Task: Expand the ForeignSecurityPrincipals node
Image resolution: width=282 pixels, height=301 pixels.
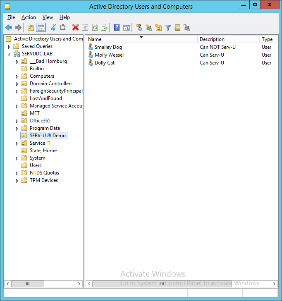Action: [17, 91]
